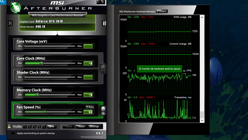Image resolution: width=248 pixels, height=140 pixels.
Task: Click the Fan Speed 55 value field
Action: [88, 112]
